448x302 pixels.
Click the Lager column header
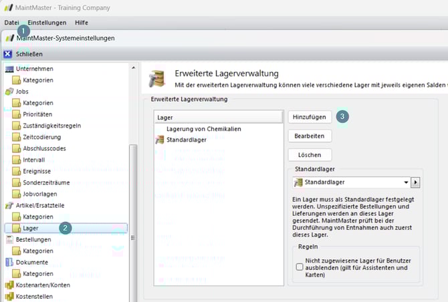(219, 118)
